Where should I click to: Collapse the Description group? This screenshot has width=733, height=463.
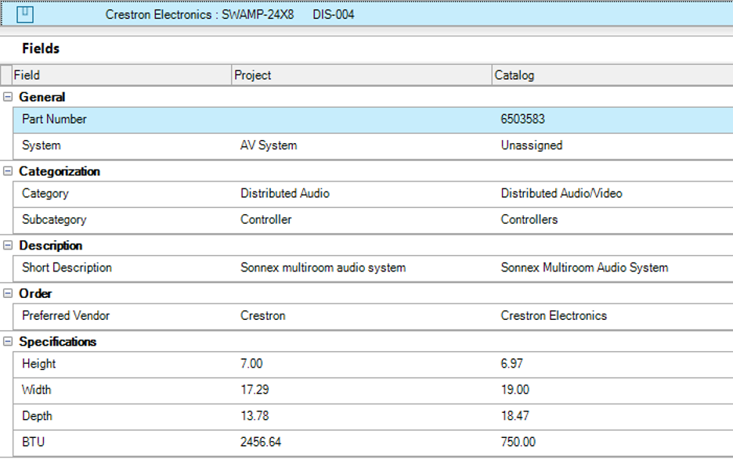point(8,246)
